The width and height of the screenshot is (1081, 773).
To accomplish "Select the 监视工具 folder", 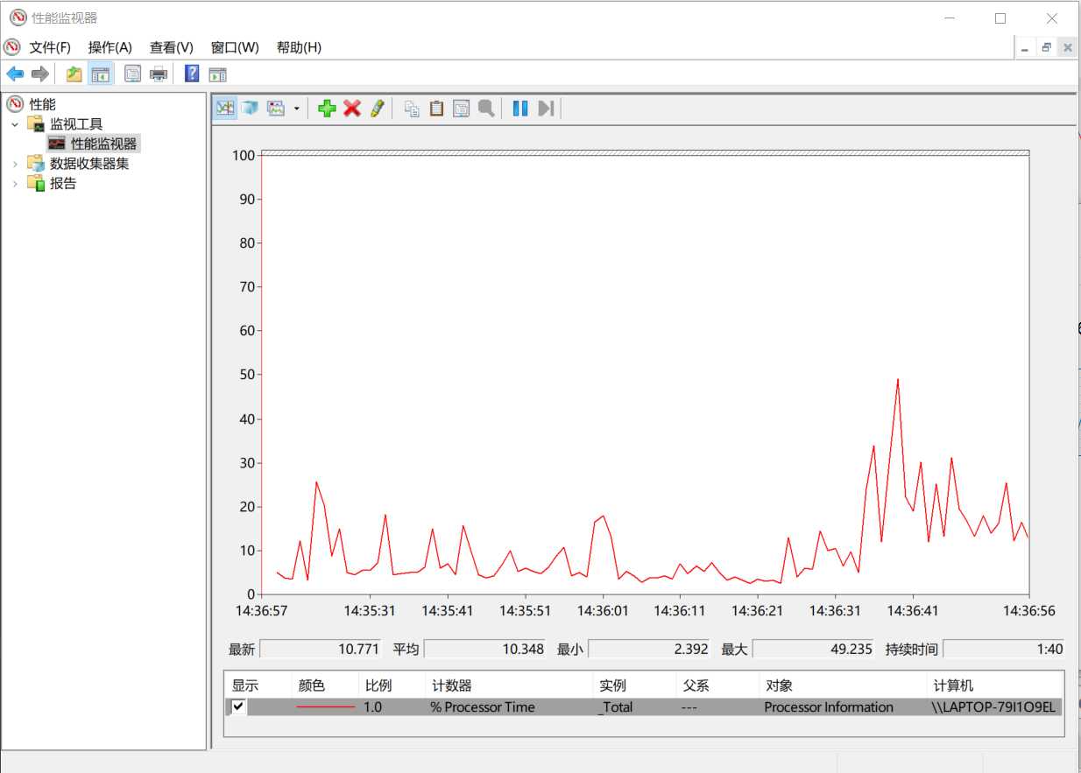I will (x=76, y=124).
